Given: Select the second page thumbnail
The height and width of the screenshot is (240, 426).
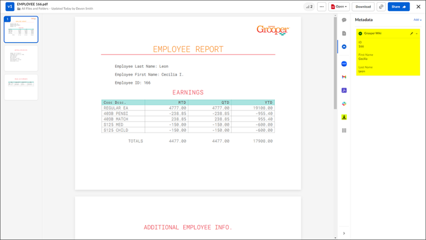Looking at the screenshot, I should click(x=21, y=58).
